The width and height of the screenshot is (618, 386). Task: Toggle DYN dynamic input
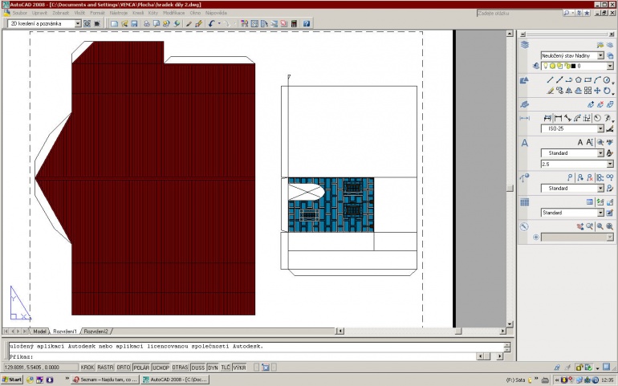pyautogui.click(x=213, y=368)
